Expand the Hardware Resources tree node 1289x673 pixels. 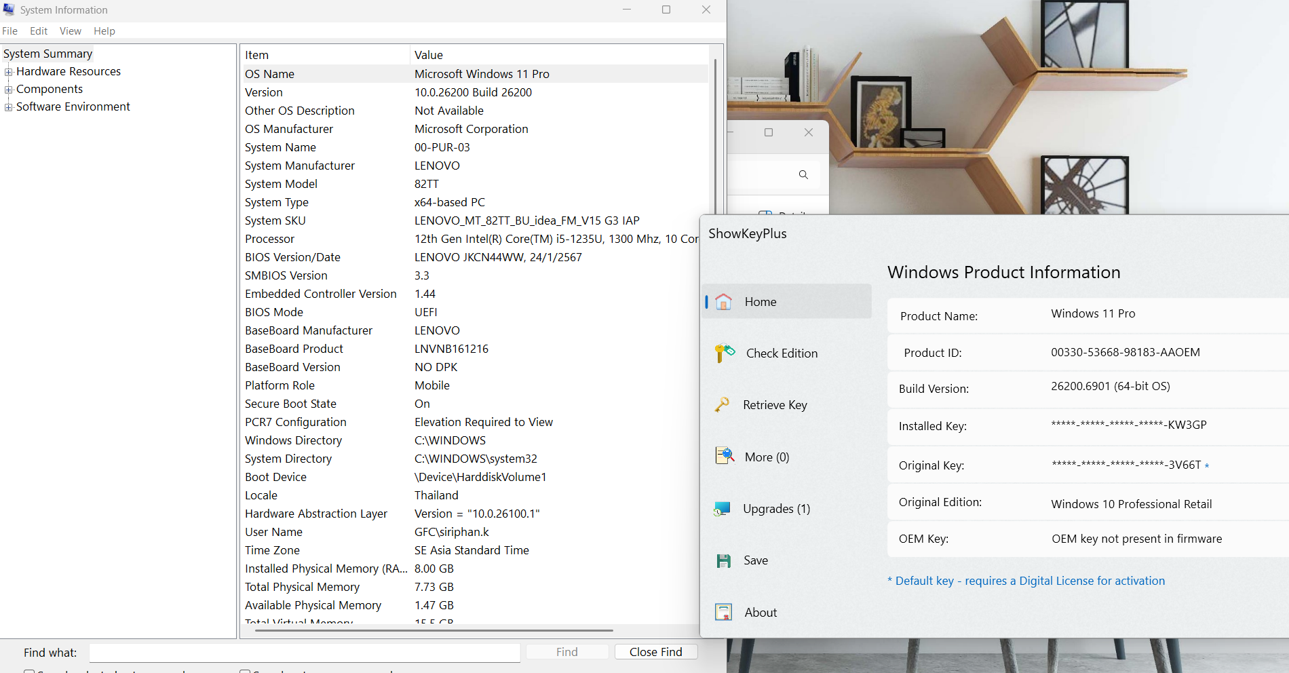9,72
